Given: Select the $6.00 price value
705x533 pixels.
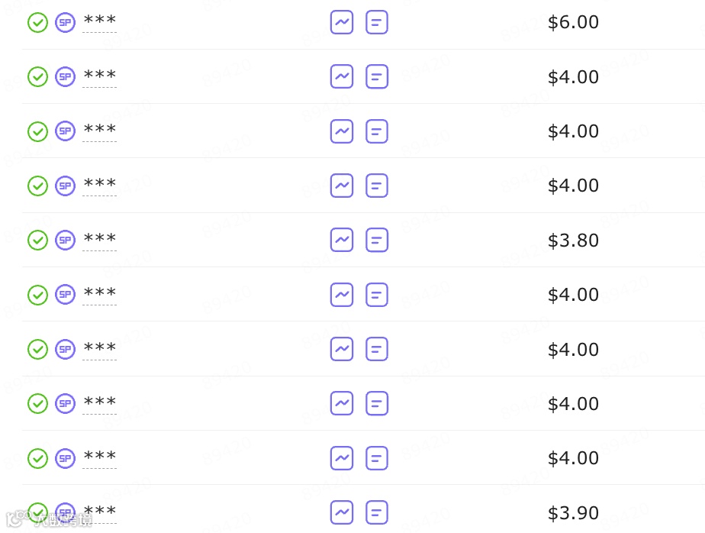Looking at the screenshot, I should (x=573, y=22).
